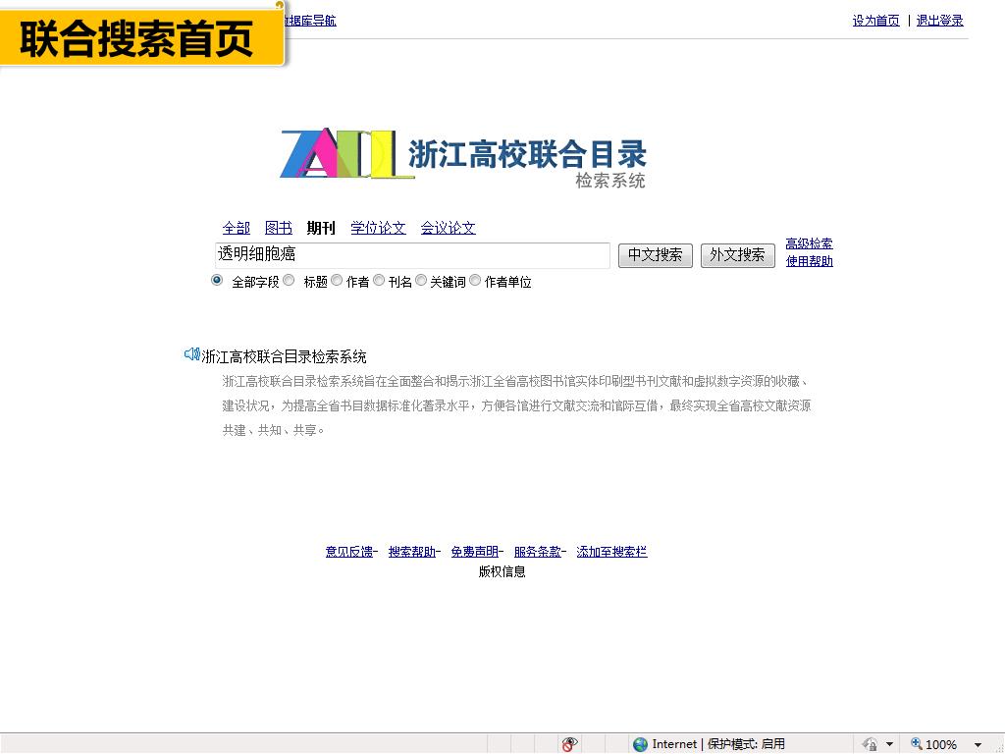Image resolution: width=1005 pixels, height=754 pixels.
Task: Click the 保护模式: 启用 status text
Action: point(746,744)
